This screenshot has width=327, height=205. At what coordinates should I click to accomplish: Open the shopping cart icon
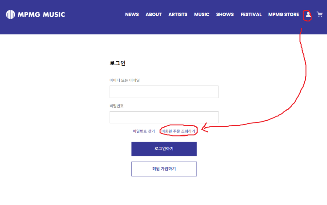tap(319, 14)
